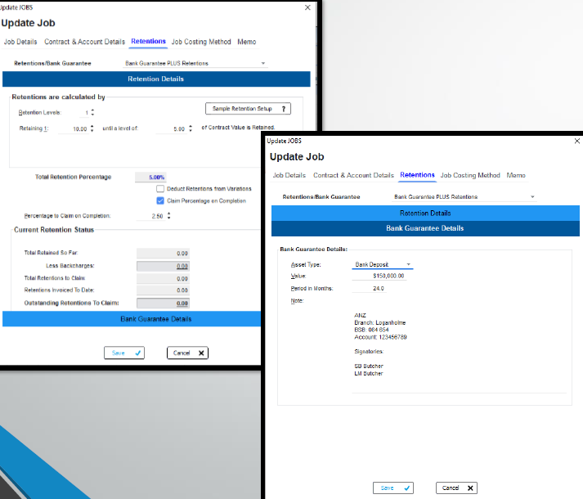Click Retaining 1 value field showing 10.00
The image size is (583, 499).
pos(74,128)
